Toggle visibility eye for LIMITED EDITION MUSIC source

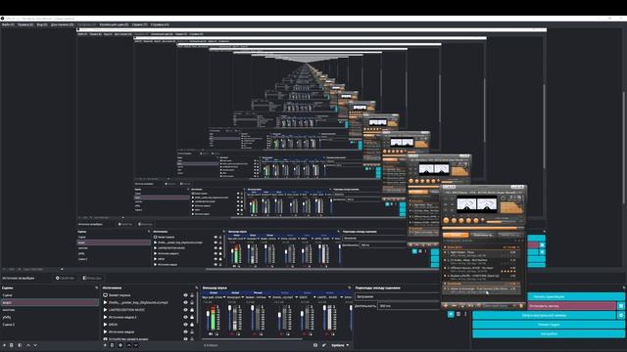coord(185,310)
